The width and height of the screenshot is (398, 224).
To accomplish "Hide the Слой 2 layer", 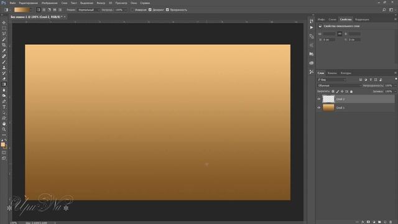I will (319, 99).
